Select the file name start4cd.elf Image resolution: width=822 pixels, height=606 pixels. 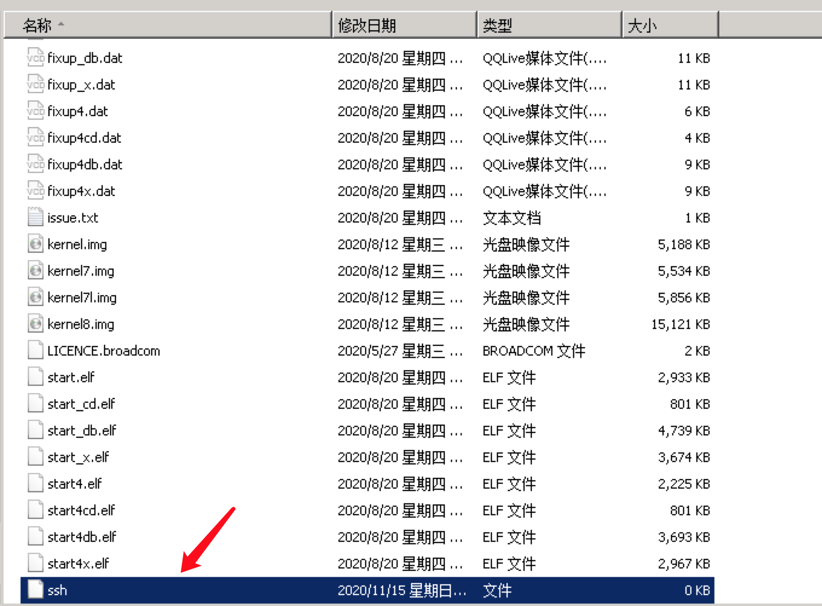[x=81, y=510]
